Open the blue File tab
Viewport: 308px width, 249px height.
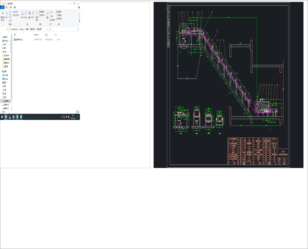coord(2,7)
